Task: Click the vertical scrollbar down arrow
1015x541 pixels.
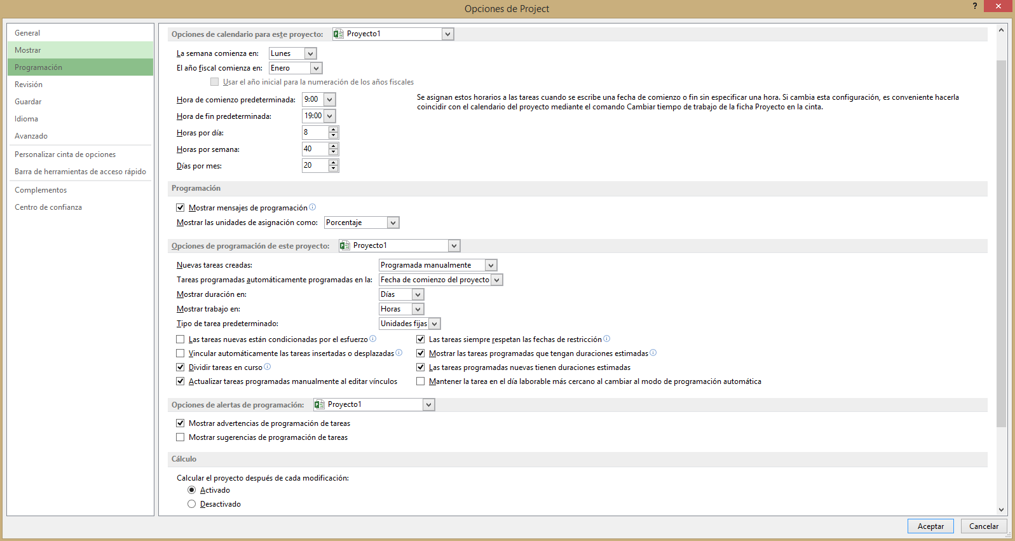Action: 1002,509
